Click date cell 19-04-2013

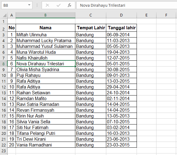click(x=122, y=52)
